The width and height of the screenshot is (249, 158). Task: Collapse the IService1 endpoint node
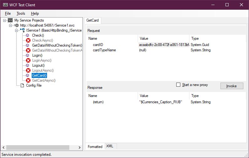point(16,30)
